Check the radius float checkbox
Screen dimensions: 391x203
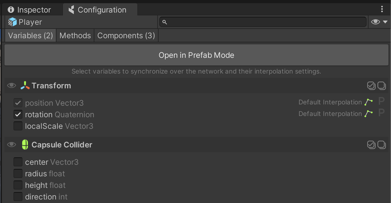18,173
